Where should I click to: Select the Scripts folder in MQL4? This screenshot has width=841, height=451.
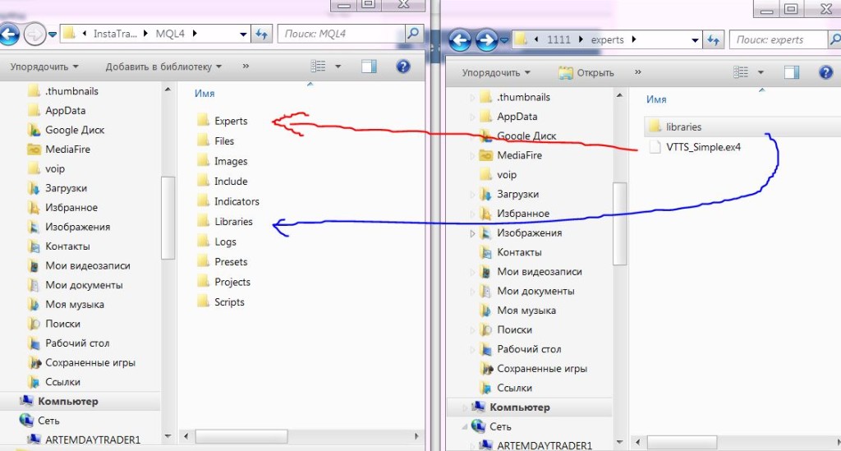220,302
